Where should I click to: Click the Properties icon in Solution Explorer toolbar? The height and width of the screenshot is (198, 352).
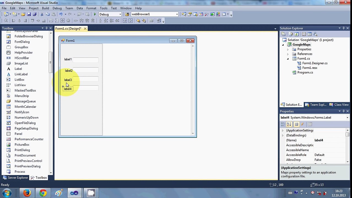(x=283, y=34)
